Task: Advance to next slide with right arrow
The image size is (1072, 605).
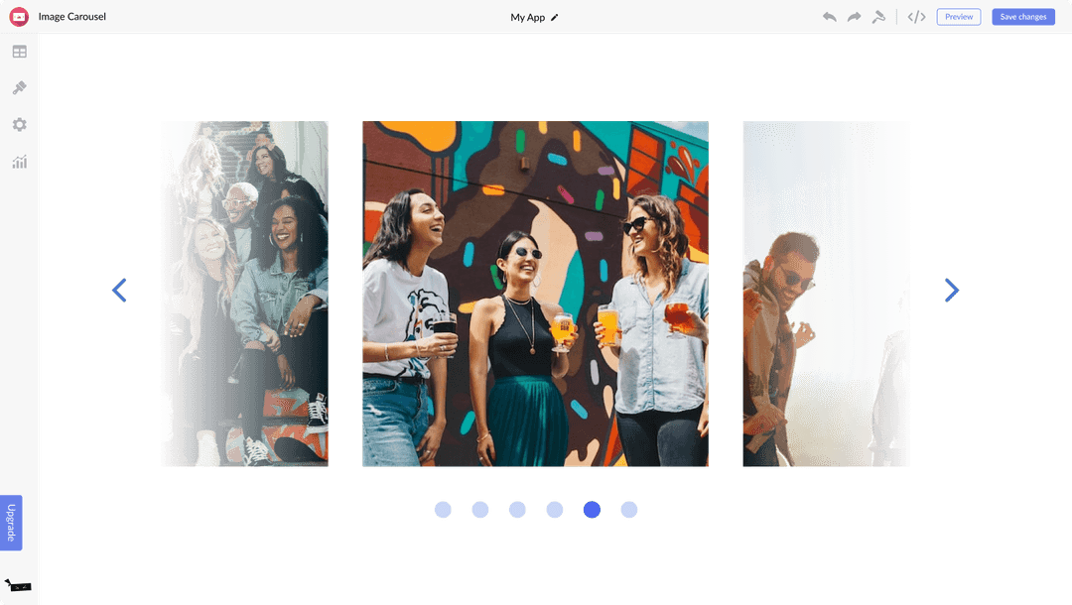Action: [951, 291]
